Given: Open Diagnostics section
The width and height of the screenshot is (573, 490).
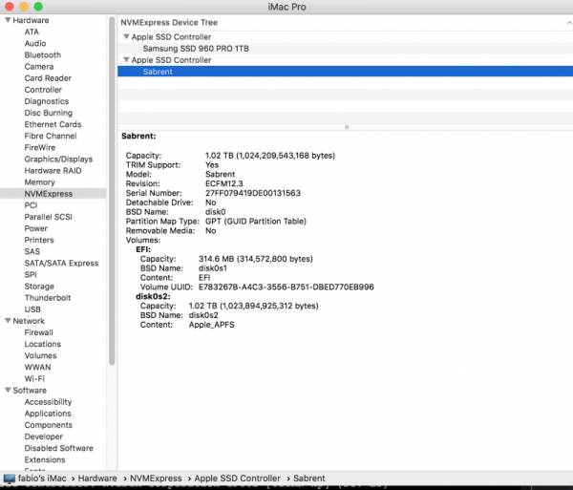Looking at the screenshot, I should click(47, 101).
